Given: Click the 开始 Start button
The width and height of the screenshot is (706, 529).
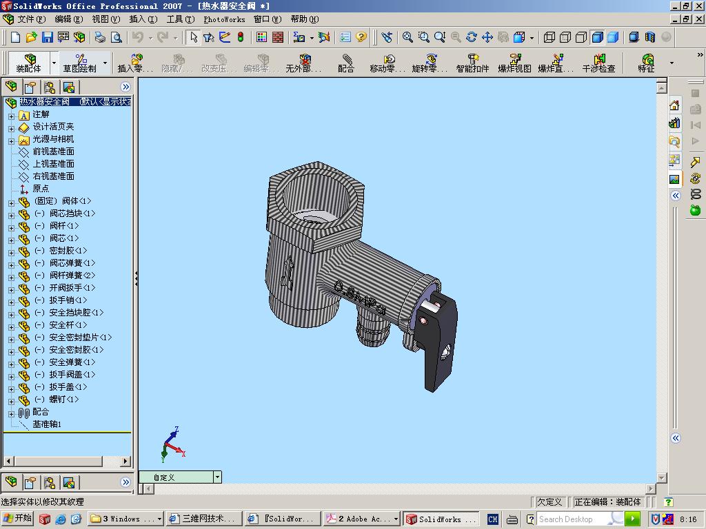Looking at the screenshot, I should [x=17, y=519].
